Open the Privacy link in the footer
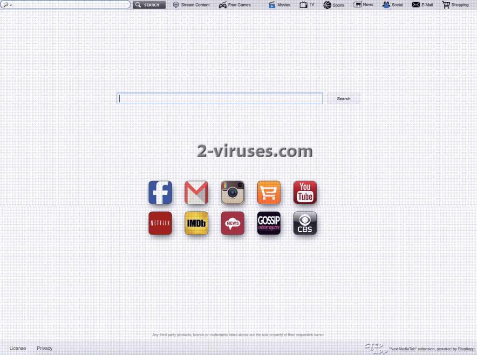The width and height of the screenshot is (477, 355). click(x=45, y=348)
